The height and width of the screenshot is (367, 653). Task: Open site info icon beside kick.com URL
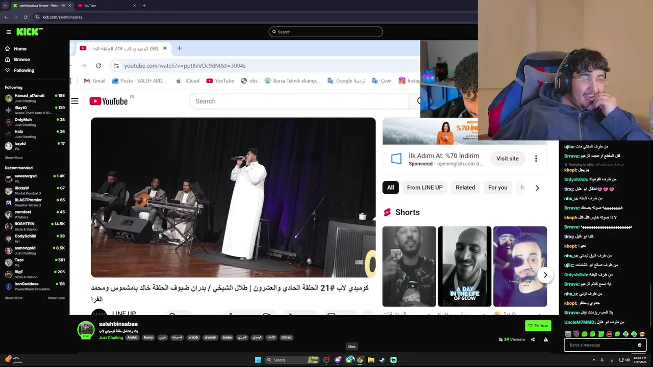37,17
